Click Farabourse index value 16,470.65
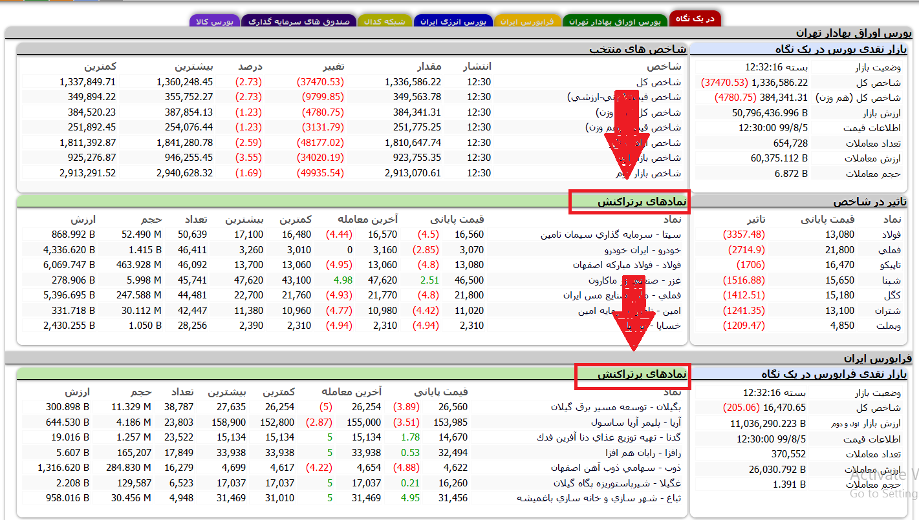 pyautogui.click(x=785, y=408)
